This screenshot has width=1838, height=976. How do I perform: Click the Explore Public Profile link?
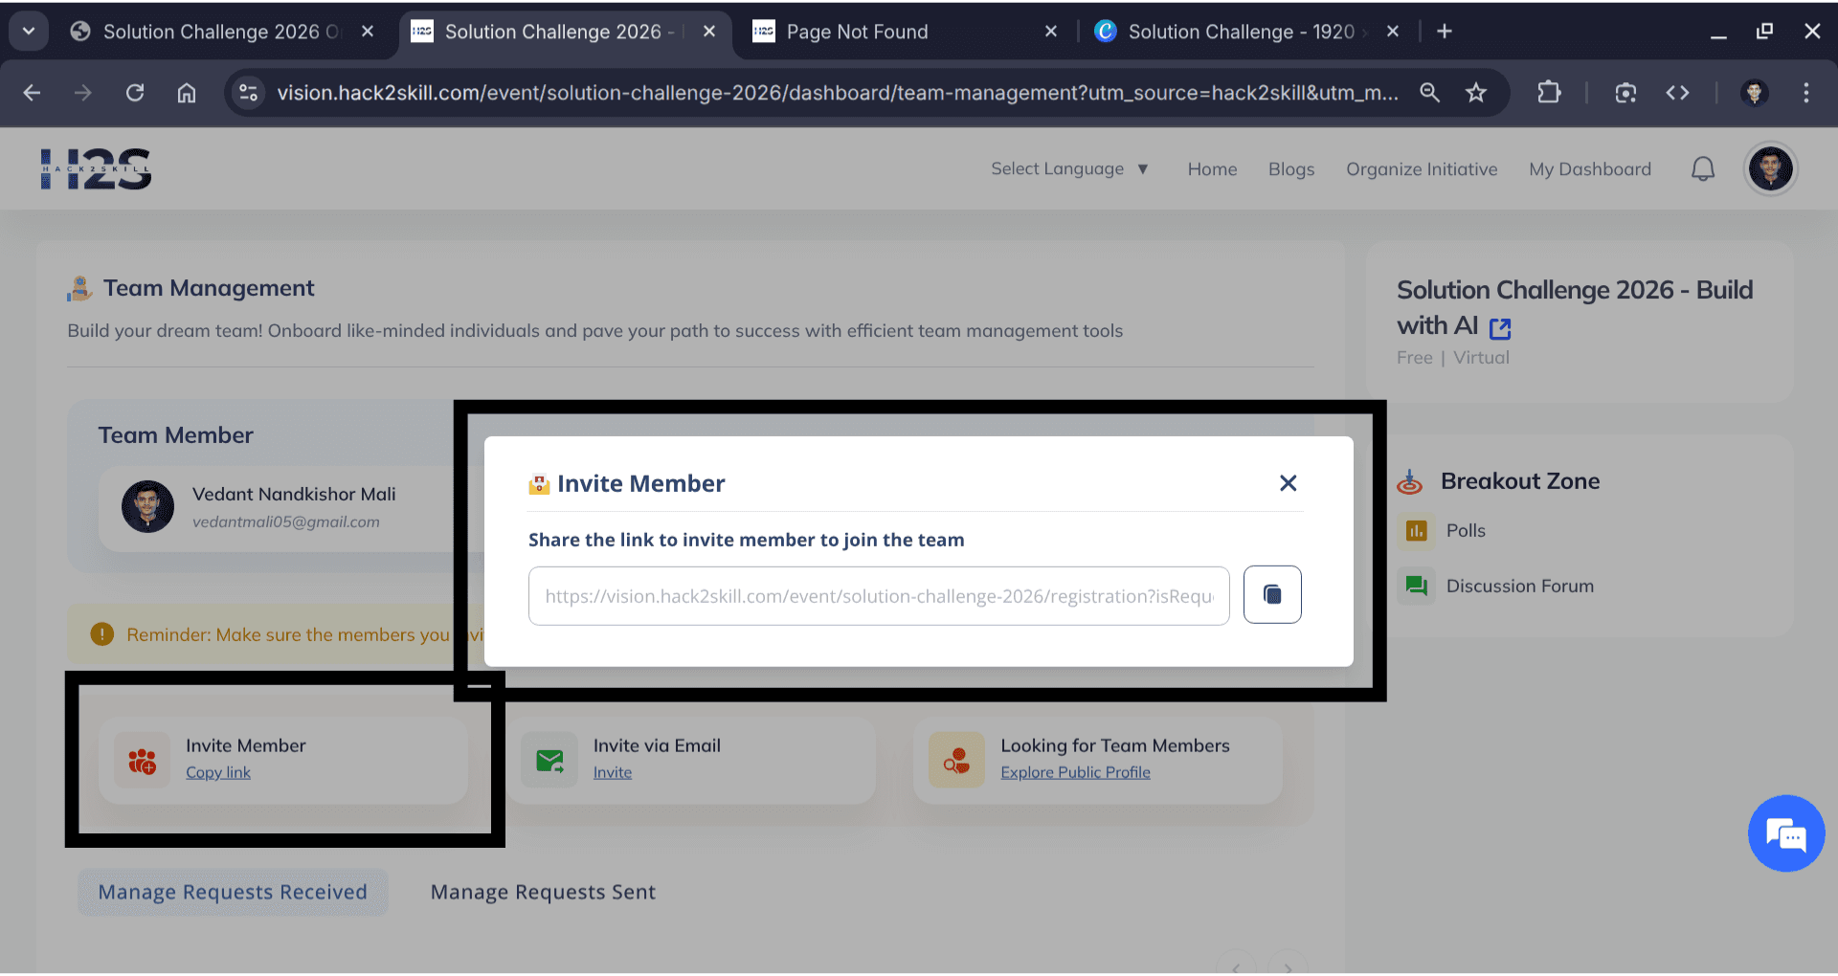pyautogui.click(x=1075, y=771)
